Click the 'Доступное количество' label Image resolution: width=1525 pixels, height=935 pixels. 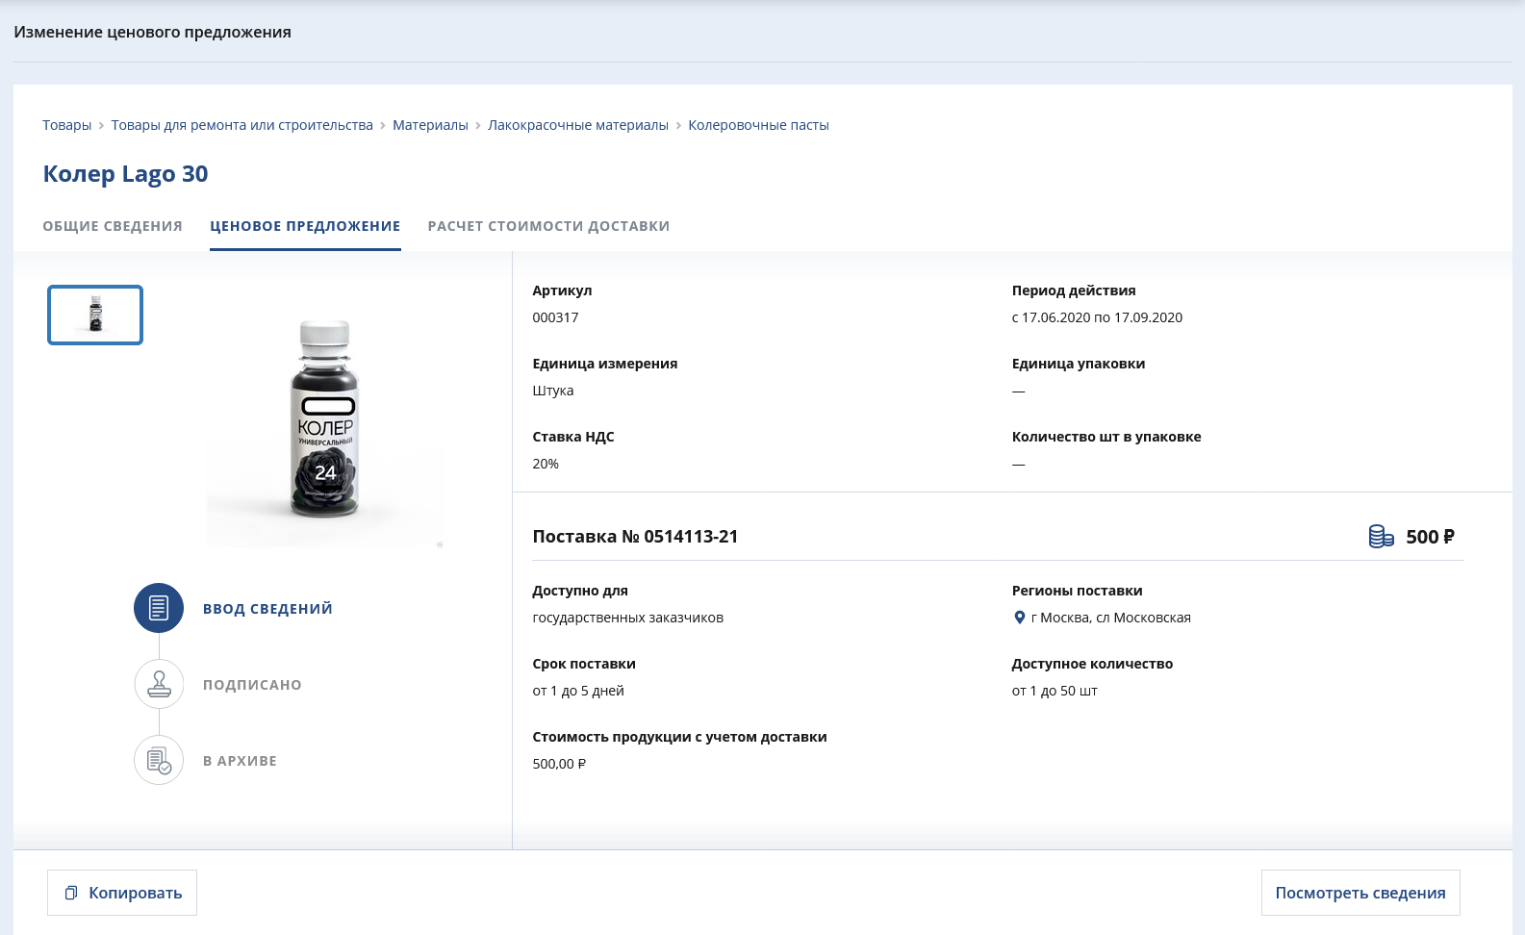1092,664
